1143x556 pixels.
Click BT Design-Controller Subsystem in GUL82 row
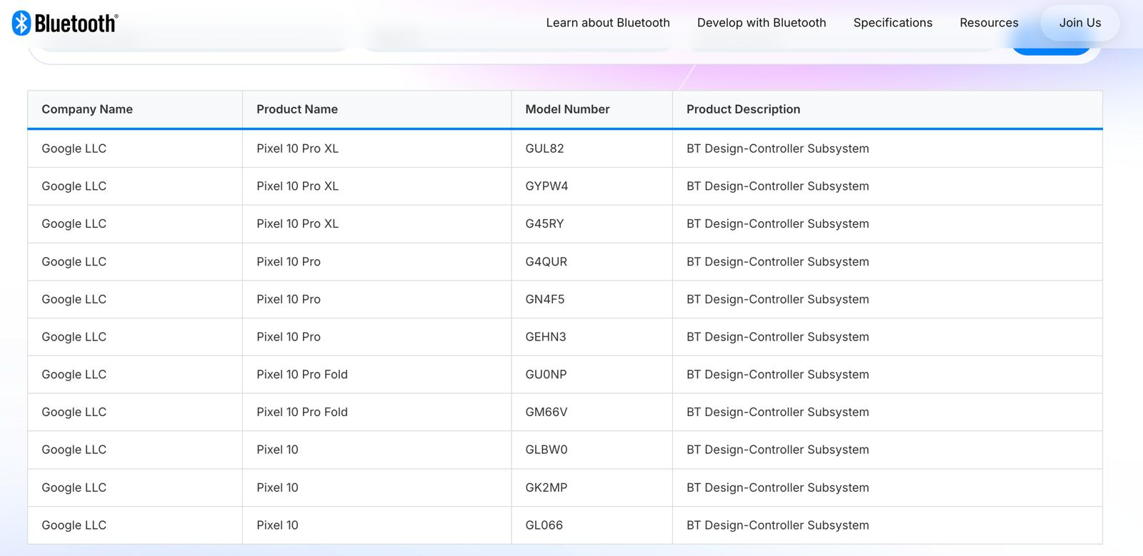pyautogui.click(x=777, y=148)
